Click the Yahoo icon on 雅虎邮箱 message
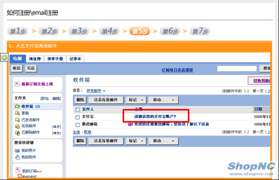279x180 pixels. (131, 124)
